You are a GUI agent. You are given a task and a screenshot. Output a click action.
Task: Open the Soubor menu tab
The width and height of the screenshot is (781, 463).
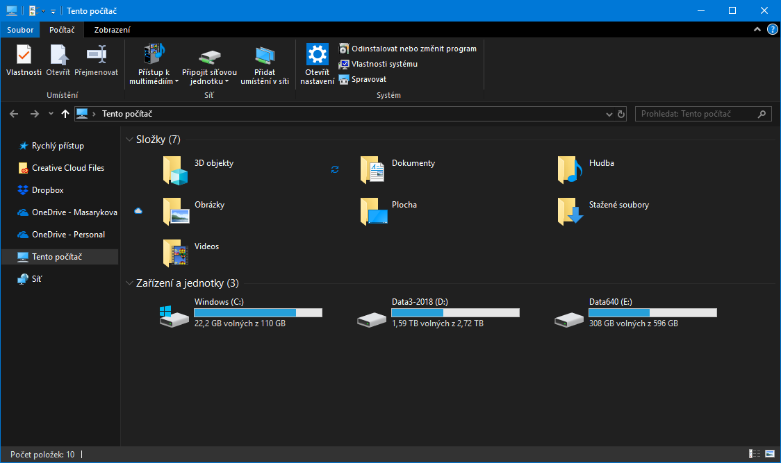20,30
